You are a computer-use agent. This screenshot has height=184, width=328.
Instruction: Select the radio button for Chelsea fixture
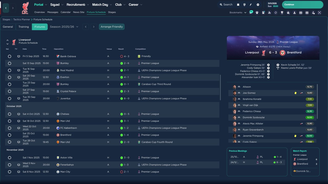9,114
